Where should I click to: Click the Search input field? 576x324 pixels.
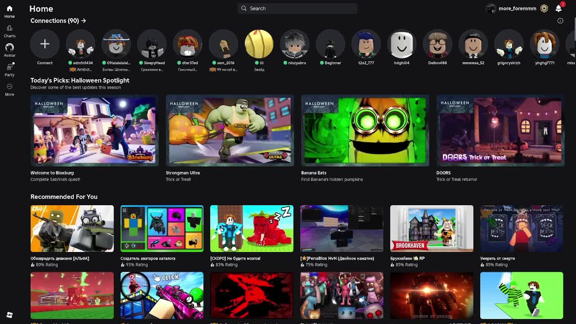(297, 8)
